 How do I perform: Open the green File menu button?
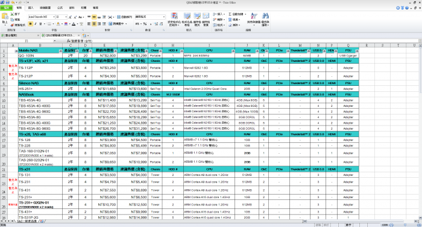[6, 8]
